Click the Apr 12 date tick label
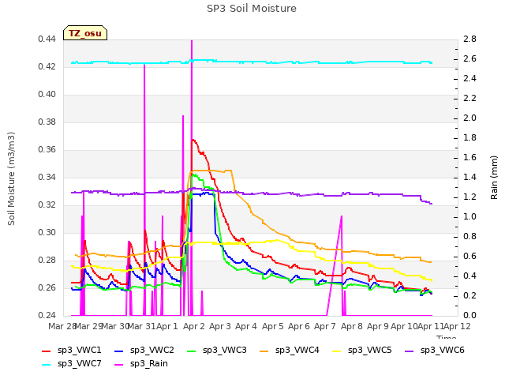This screenshot has height=379, width=505. [x=458, y=326]
